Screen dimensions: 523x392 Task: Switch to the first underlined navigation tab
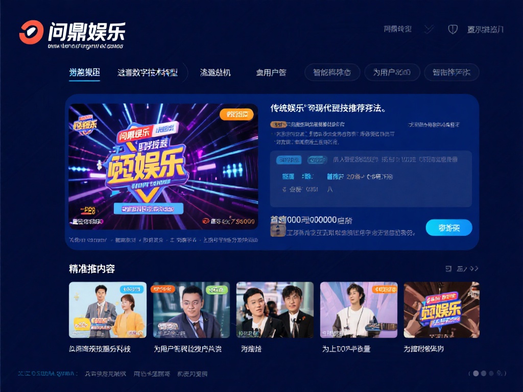84,72
